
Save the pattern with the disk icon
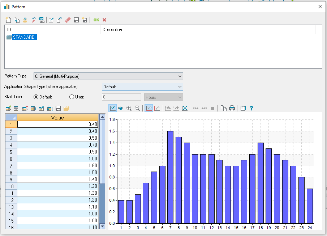coord(76,20)
